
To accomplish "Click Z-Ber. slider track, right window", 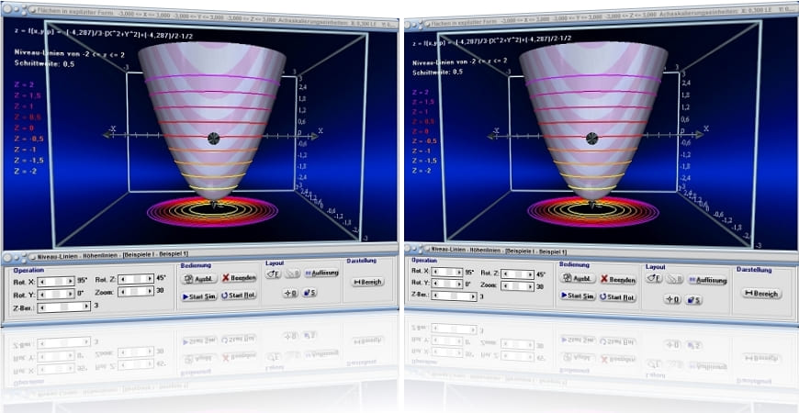I will pyautogui.click(x=454, y=296).
